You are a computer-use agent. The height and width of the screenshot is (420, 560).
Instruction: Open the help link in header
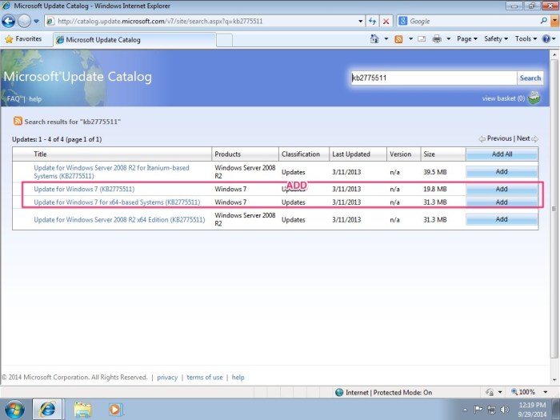click(x=35, y=99)
